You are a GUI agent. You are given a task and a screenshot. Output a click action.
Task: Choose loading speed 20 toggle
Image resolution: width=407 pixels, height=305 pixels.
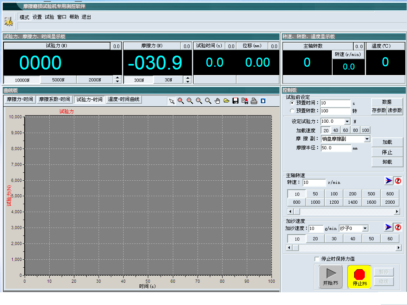click(326, 130)
